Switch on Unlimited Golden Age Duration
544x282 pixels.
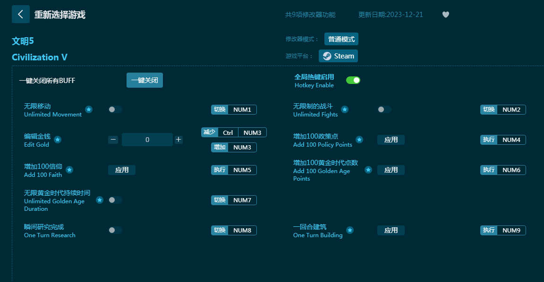(115, 200)
